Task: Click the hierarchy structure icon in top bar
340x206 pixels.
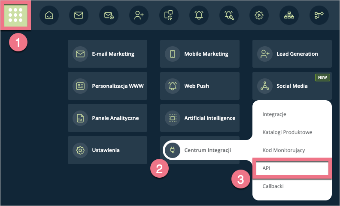Action: 289,15
